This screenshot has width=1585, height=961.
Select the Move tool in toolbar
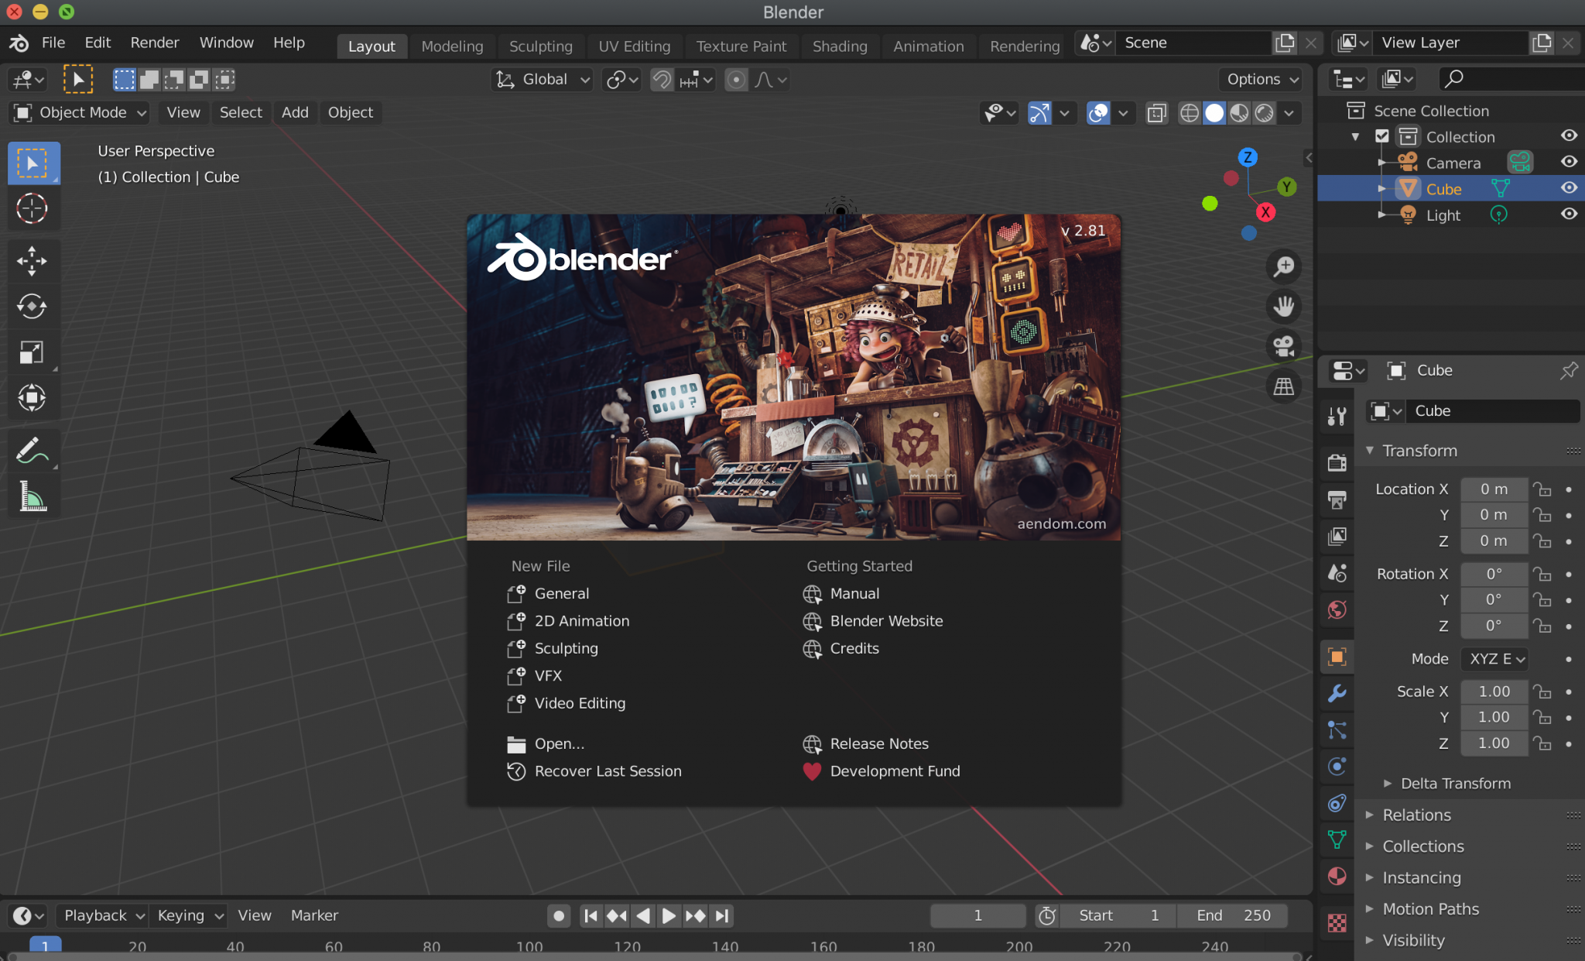coord(32,261)
